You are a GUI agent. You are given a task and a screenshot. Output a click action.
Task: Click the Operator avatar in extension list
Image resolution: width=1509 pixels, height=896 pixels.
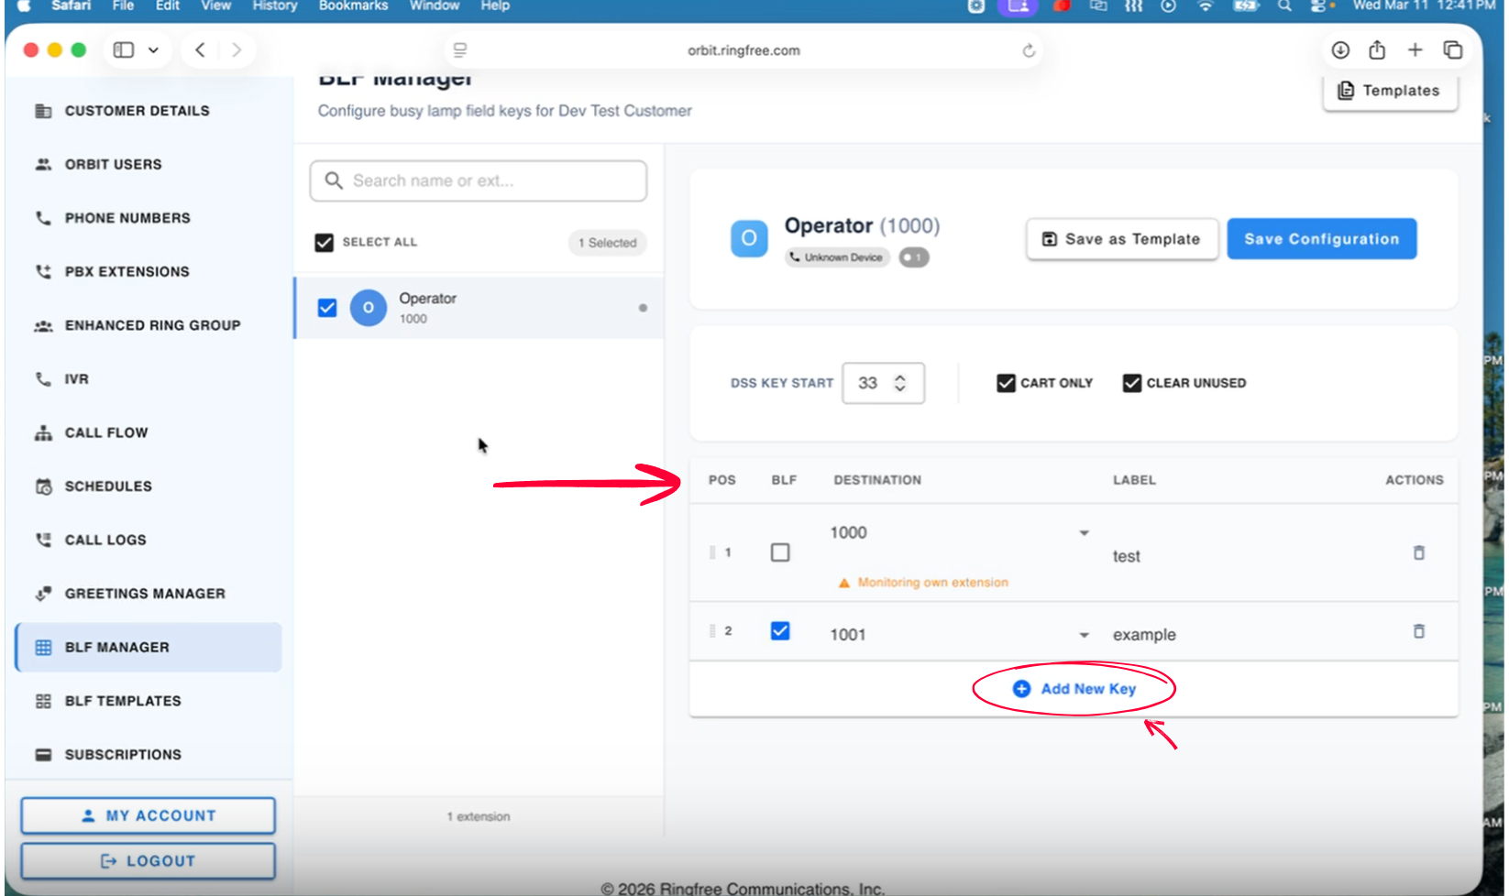369,308
